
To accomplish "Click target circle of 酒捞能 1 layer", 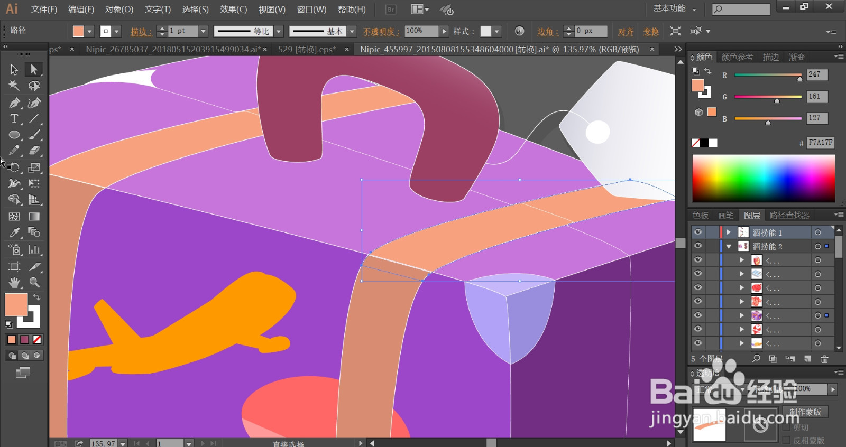I will pyautogui.click(x=818, y=232).
